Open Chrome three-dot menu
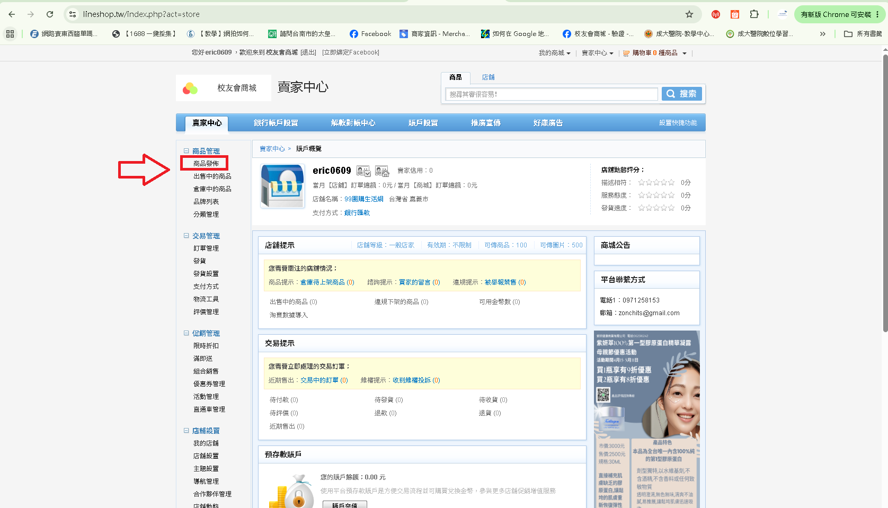 click(x=877, y=14)
